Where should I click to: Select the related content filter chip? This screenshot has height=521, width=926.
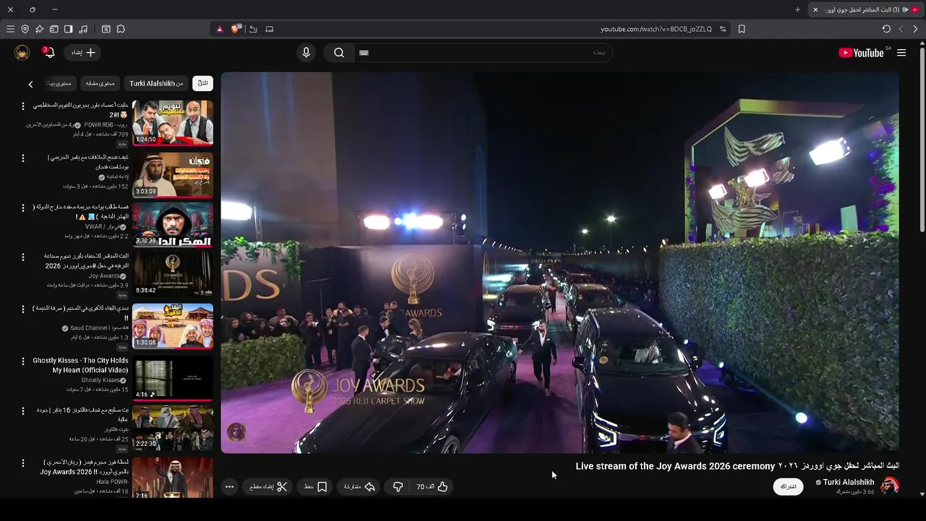point(101,83)
